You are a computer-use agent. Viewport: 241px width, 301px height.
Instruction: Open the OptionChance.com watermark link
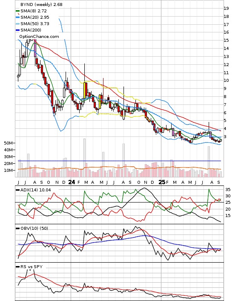coord(39,37)
